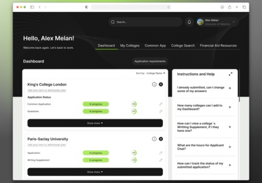Click Common Application progress ring
Viewport: 262px width, 183px height.
pyautogui.click(x=134, y=104)
